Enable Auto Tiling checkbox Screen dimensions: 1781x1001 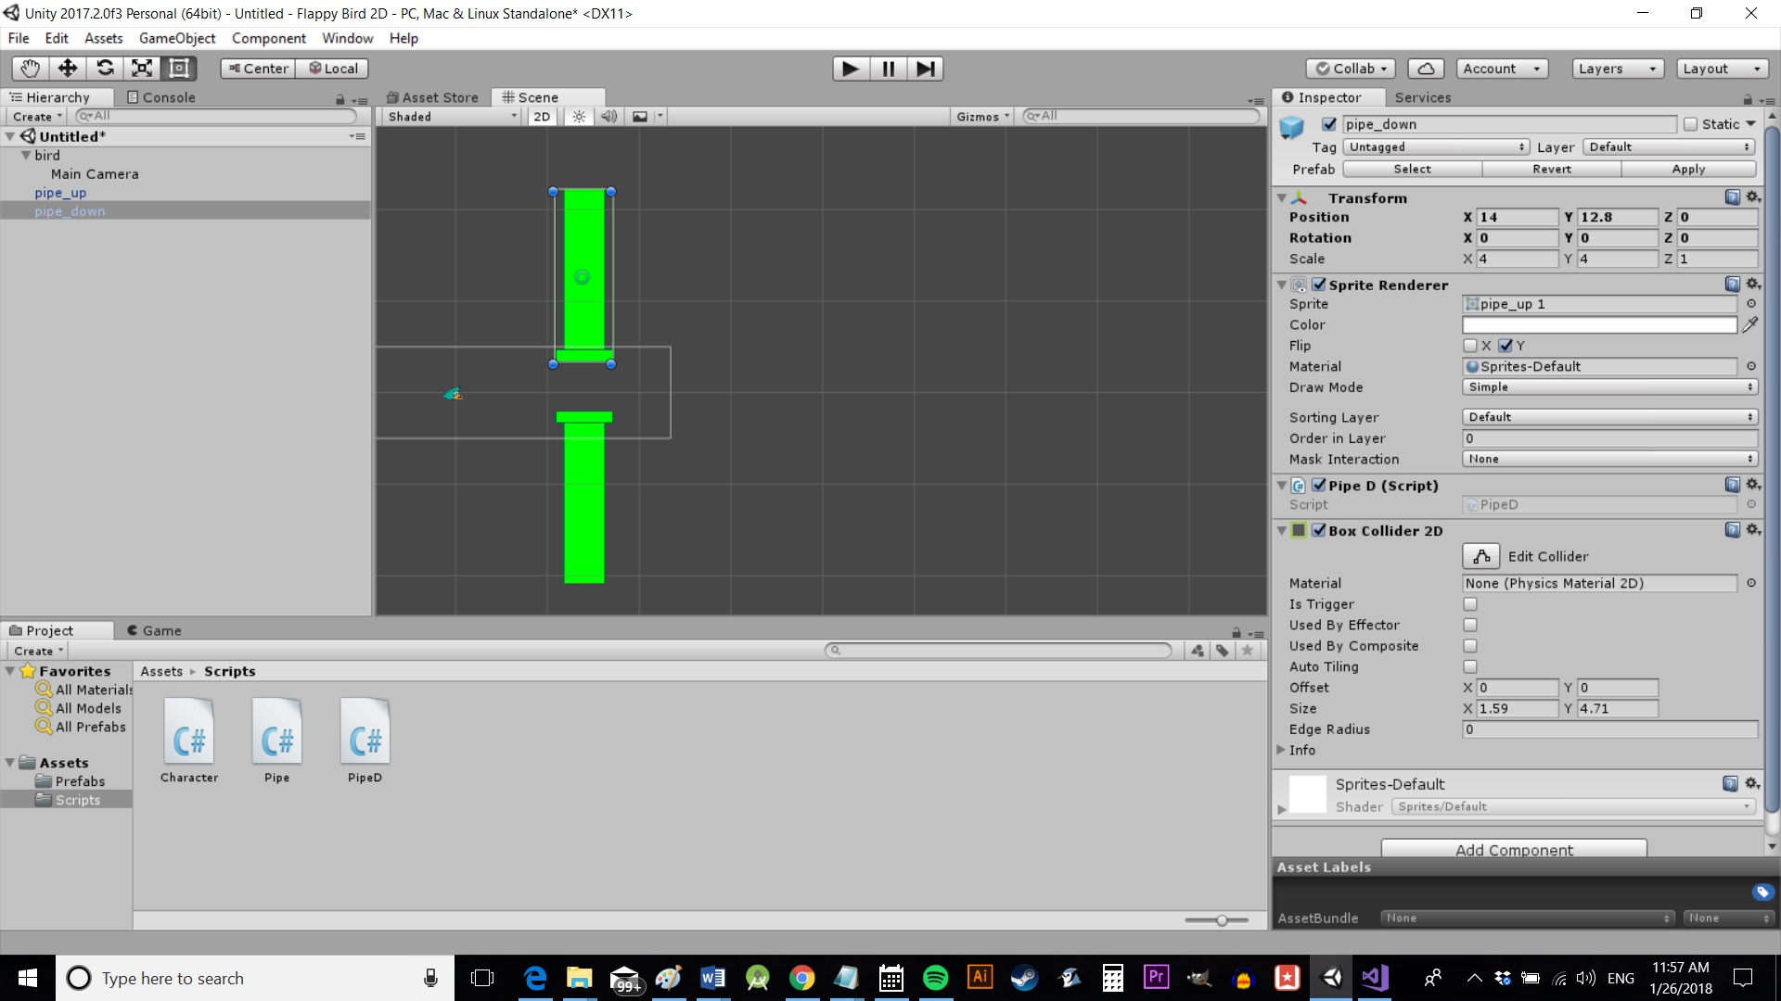[x=1470, y=667]
